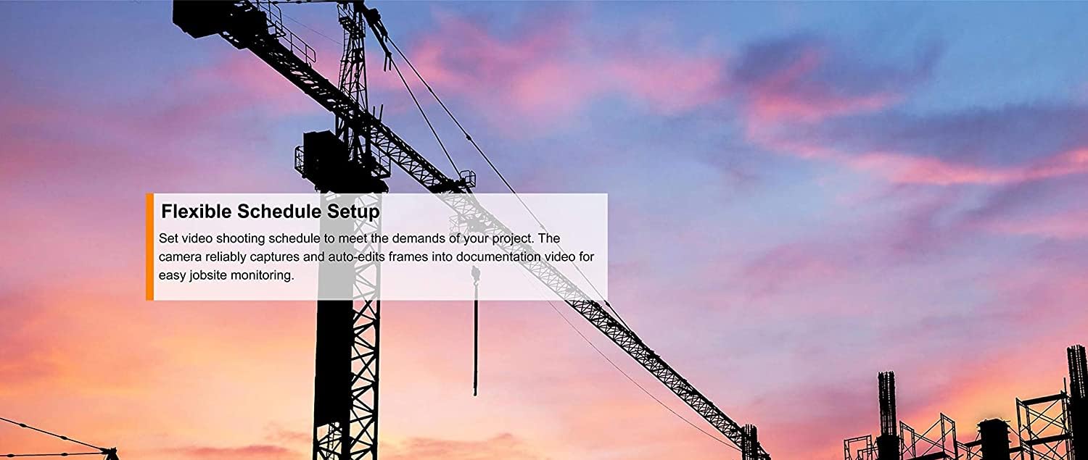The width and height of the screenshot is (1088, 460).
Task: Click the orange accent bar beside the heading
Action: [x=149, y=246]
